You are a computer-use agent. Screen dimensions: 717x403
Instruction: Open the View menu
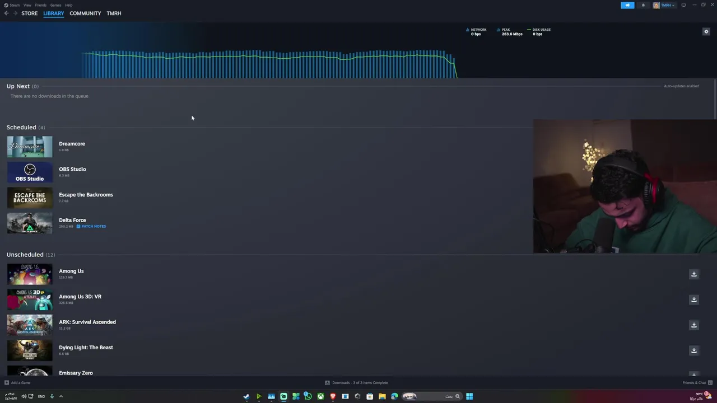point(27,5)
